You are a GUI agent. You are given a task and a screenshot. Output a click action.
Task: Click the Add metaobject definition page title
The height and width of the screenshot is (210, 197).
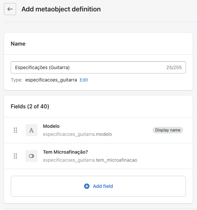pyautogui.click(x=61, y=9)
